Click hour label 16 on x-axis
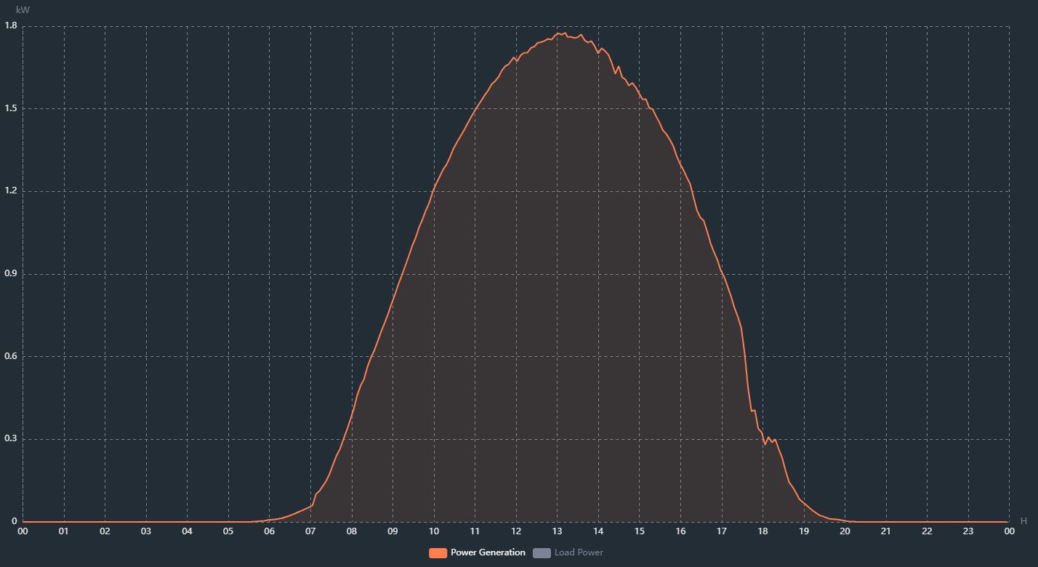The height and width of the screenshot is (567, 1038). click(x=680, y=531)
